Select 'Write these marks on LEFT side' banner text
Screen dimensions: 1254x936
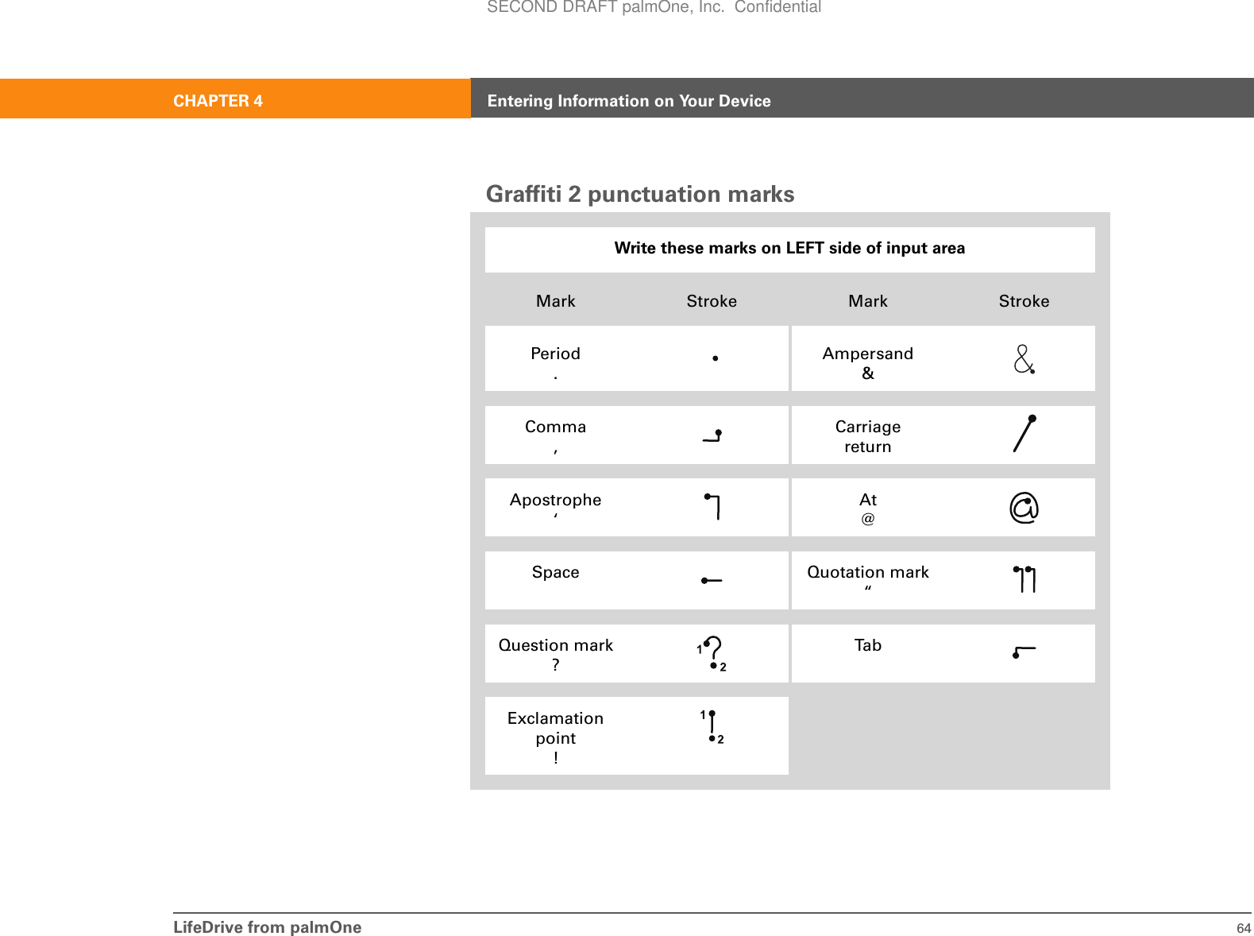pyautogui.click(x=789, y=248)
